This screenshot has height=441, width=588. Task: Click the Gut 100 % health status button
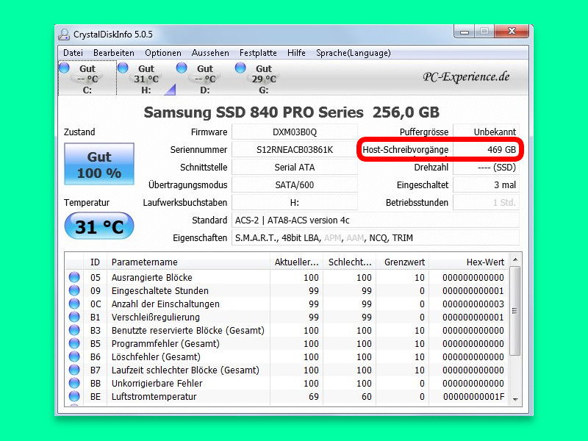pyautogui.click(x=99, y=164)
